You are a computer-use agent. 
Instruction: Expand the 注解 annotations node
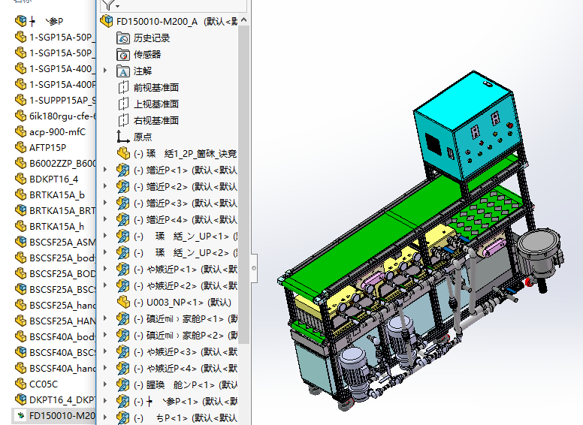(105, 71)
